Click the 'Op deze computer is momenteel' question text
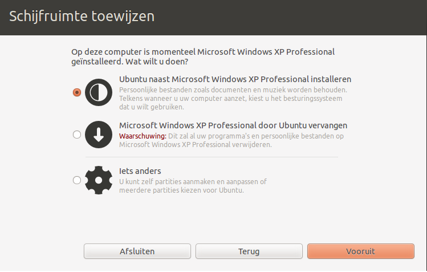427x272 pixels. click(203, 56)
